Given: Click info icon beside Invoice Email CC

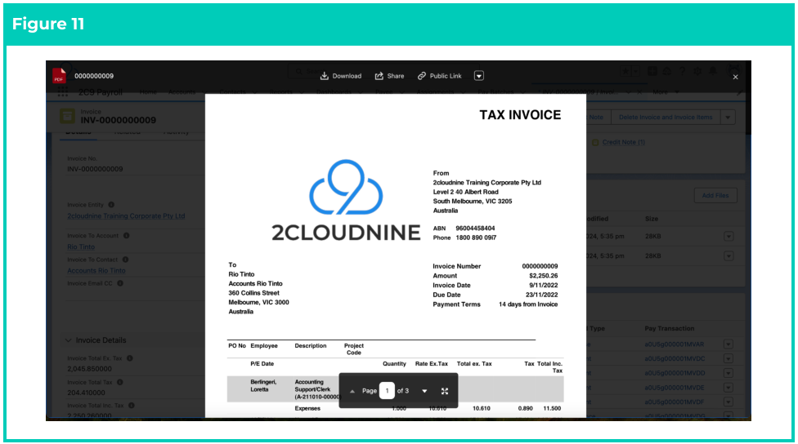Looking at the screenshot, I should pyautogui.click(x=120, y=283).
